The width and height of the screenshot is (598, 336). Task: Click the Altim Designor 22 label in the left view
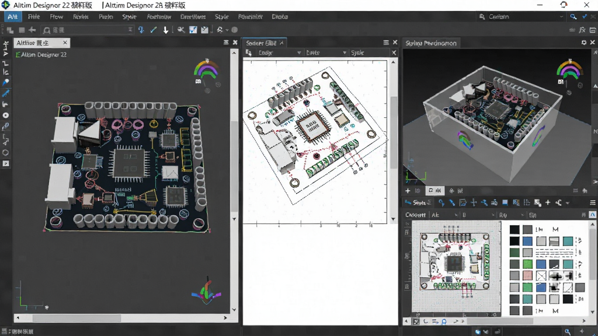coord(44,55)
